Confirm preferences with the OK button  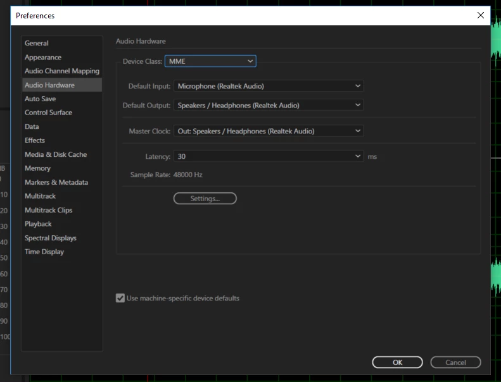pyautogui.click(x=398, y=362)
